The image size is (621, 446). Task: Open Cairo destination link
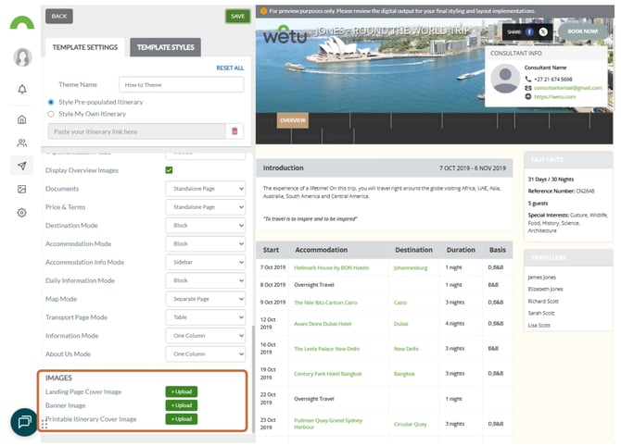(400, 303)
